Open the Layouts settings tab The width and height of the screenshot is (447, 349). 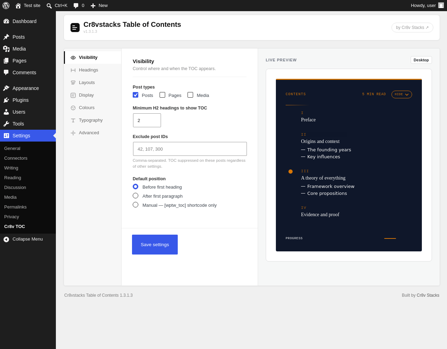click(93, 83)
